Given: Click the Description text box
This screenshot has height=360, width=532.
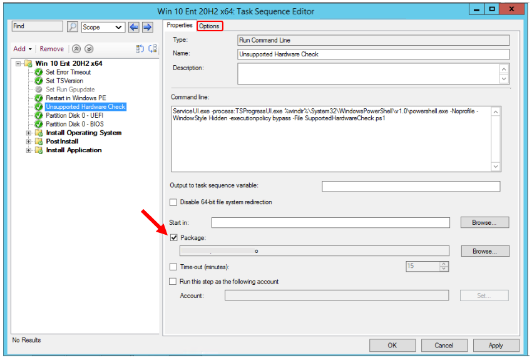Looking at the screenshot, I should pos(369,74).
